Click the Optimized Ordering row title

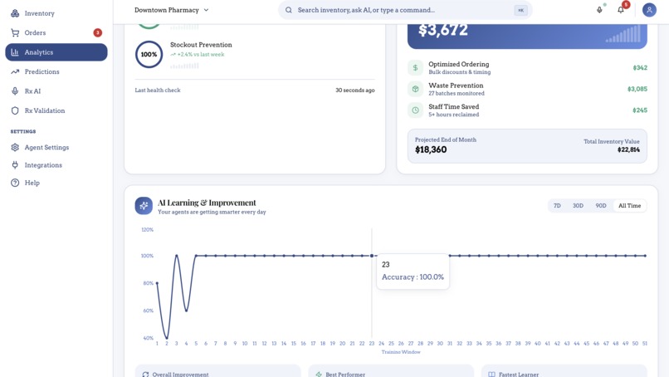[x=459, y=64]
